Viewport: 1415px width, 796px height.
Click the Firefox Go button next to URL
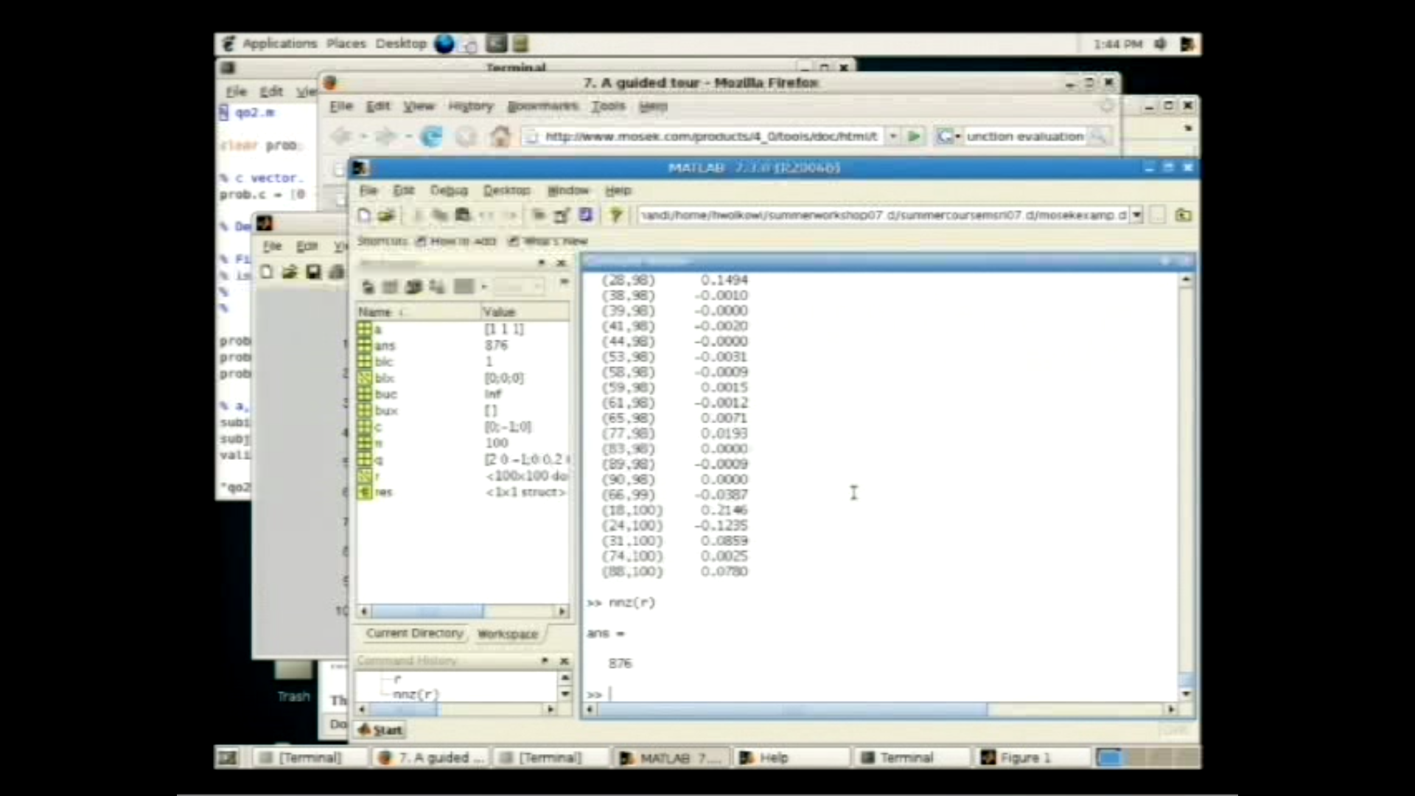click(x=914, y=136)
